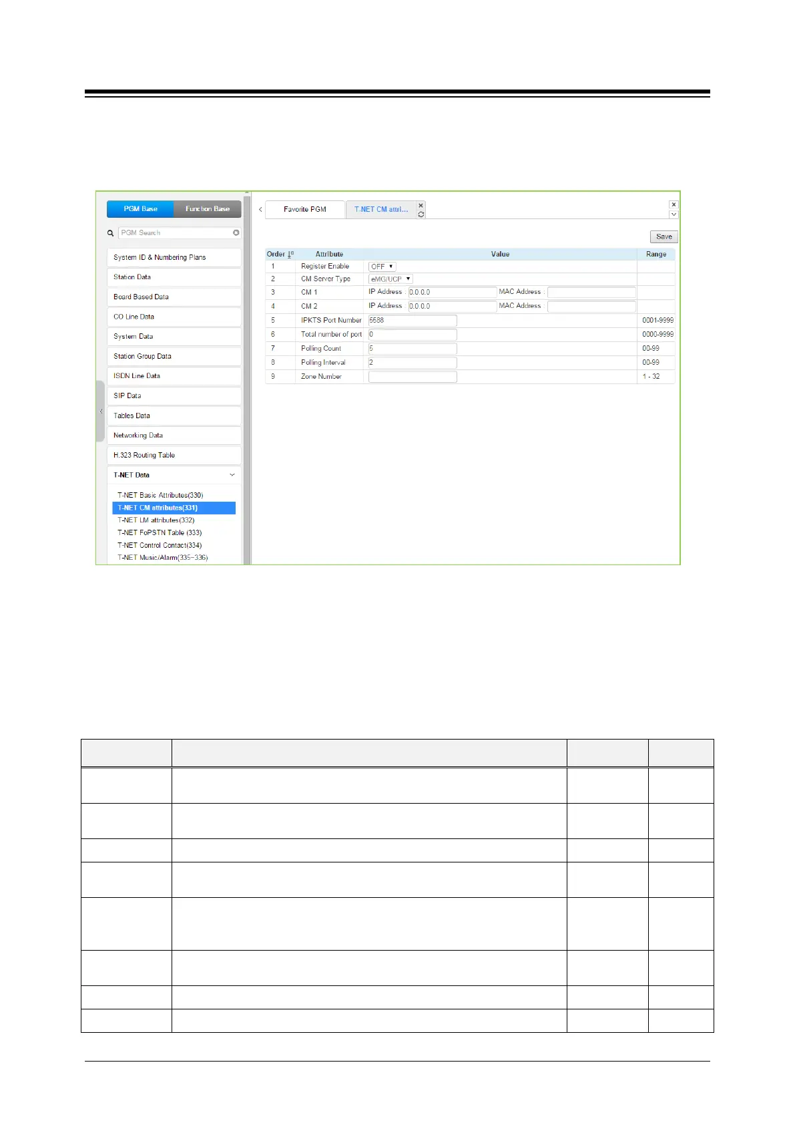795x1125 pixels.
Task: Click the Polling Count field
Action: click(413, 349)
